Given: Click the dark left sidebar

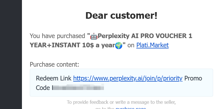Looking at the screenshot, I should pyautogui.click(x=11, y=54).
